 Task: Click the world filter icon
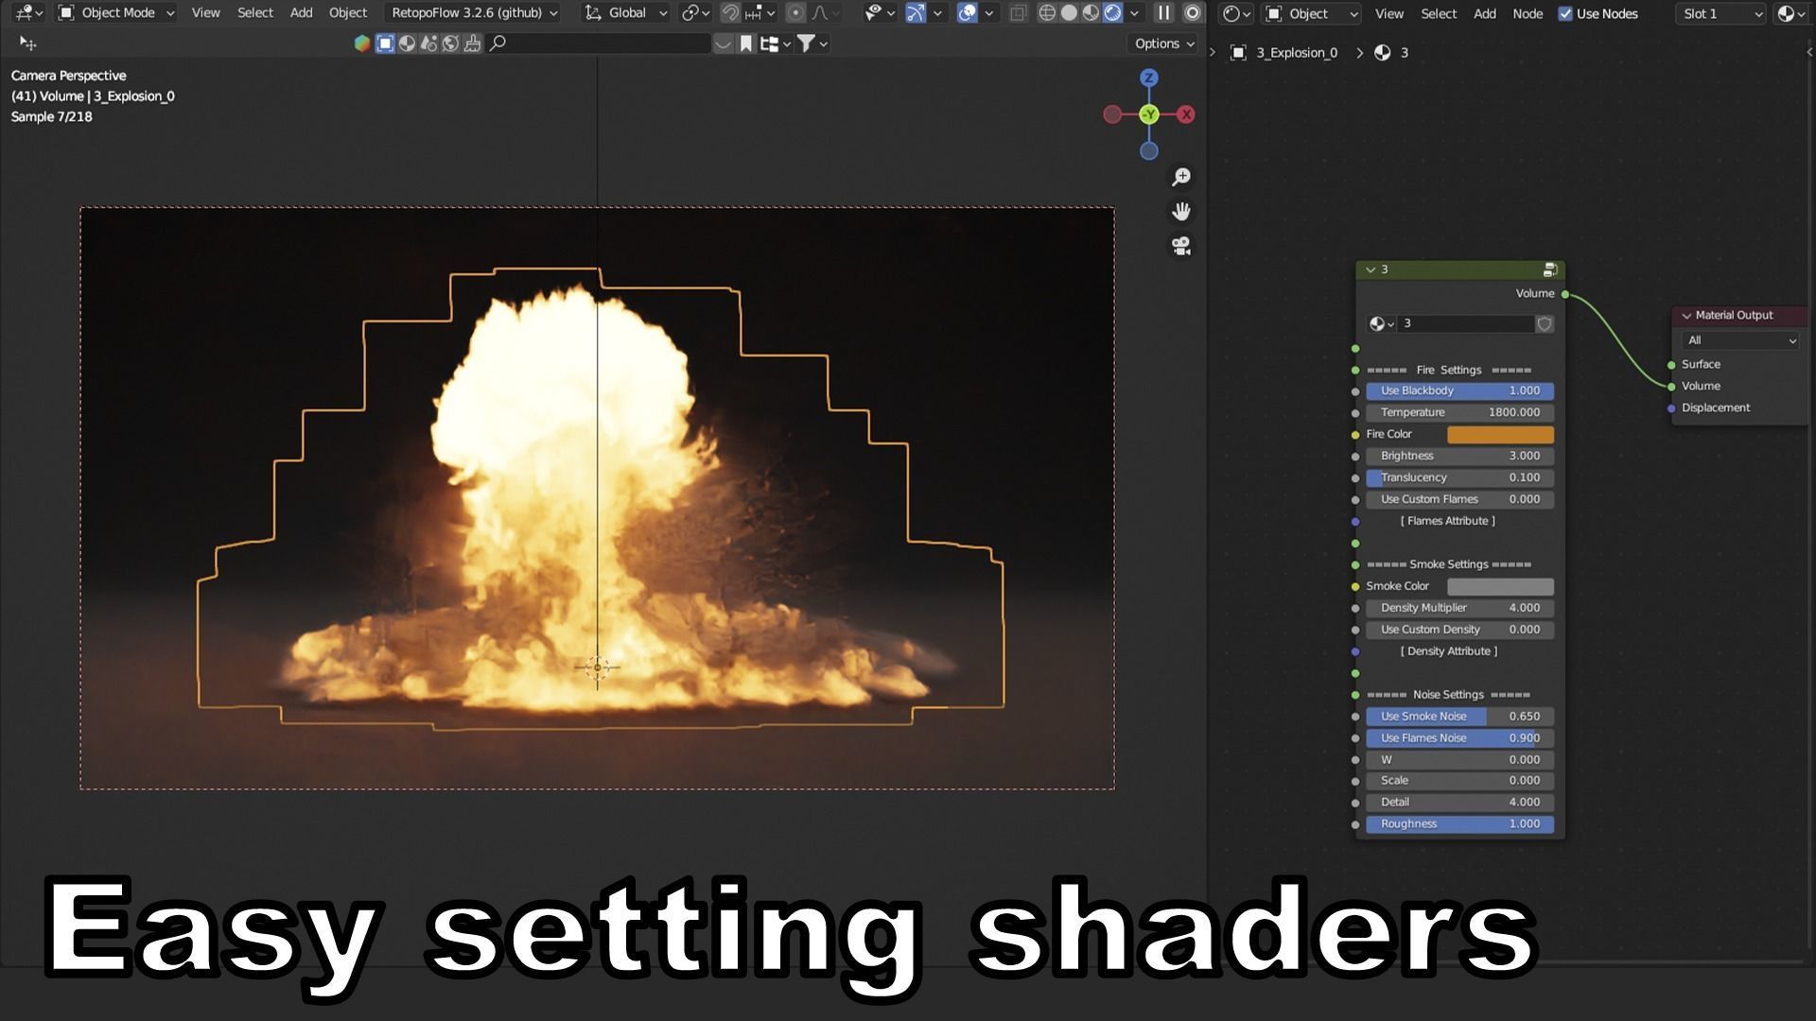450,43
